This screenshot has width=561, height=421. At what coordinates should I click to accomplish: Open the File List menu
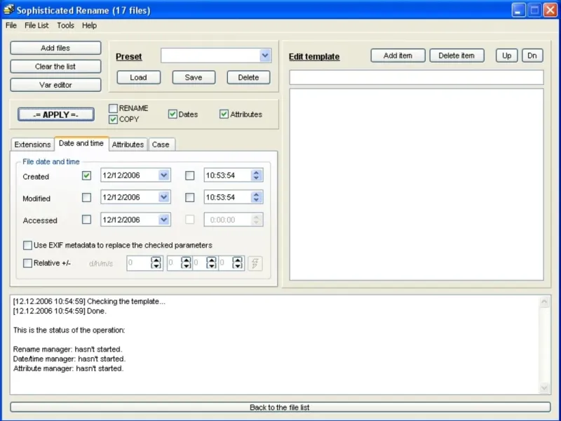(x=36, y=25)
